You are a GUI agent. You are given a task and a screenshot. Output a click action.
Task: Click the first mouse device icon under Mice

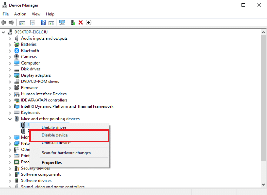23,125
